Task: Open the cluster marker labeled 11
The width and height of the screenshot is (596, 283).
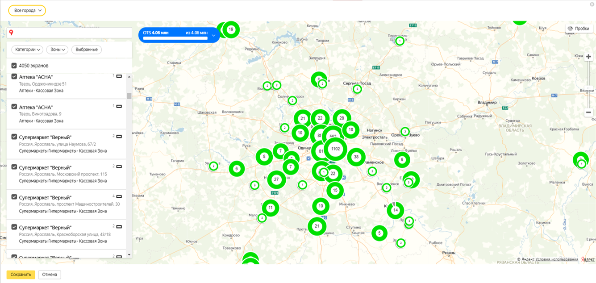Action: [271, 208]
